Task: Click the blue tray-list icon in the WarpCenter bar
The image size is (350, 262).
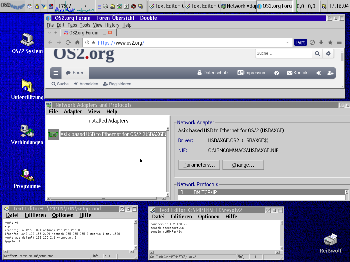Action: 99,6
